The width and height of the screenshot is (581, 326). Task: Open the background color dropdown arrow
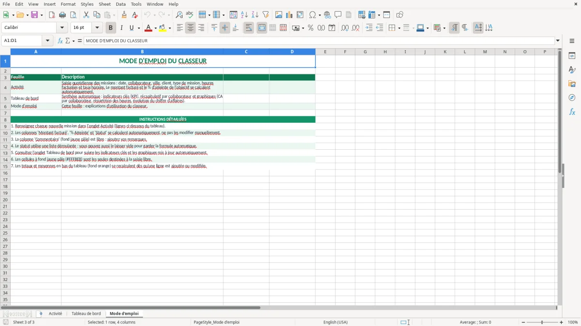pyautogui.click(x=170, y=28)
